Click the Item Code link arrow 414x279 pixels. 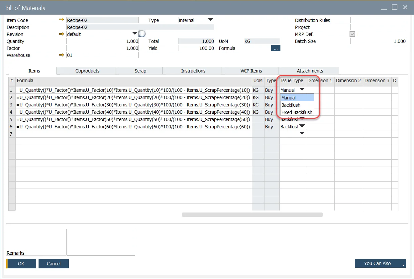coord(61,20)
